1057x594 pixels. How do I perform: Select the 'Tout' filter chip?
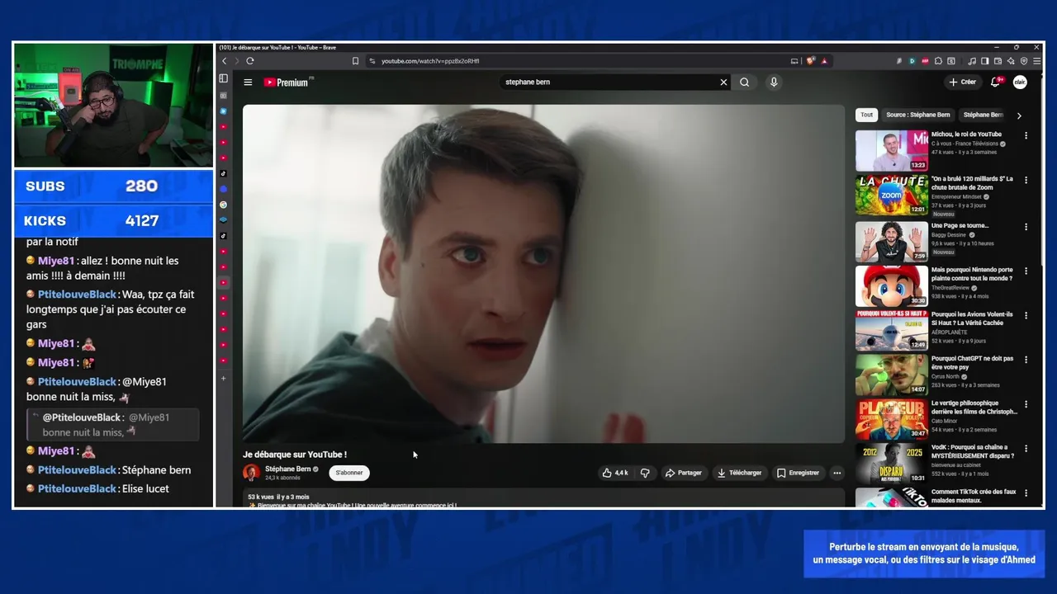click(866, 115)
